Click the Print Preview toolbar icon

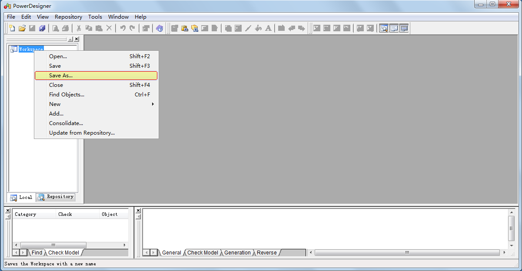click(x=55, y=28)
